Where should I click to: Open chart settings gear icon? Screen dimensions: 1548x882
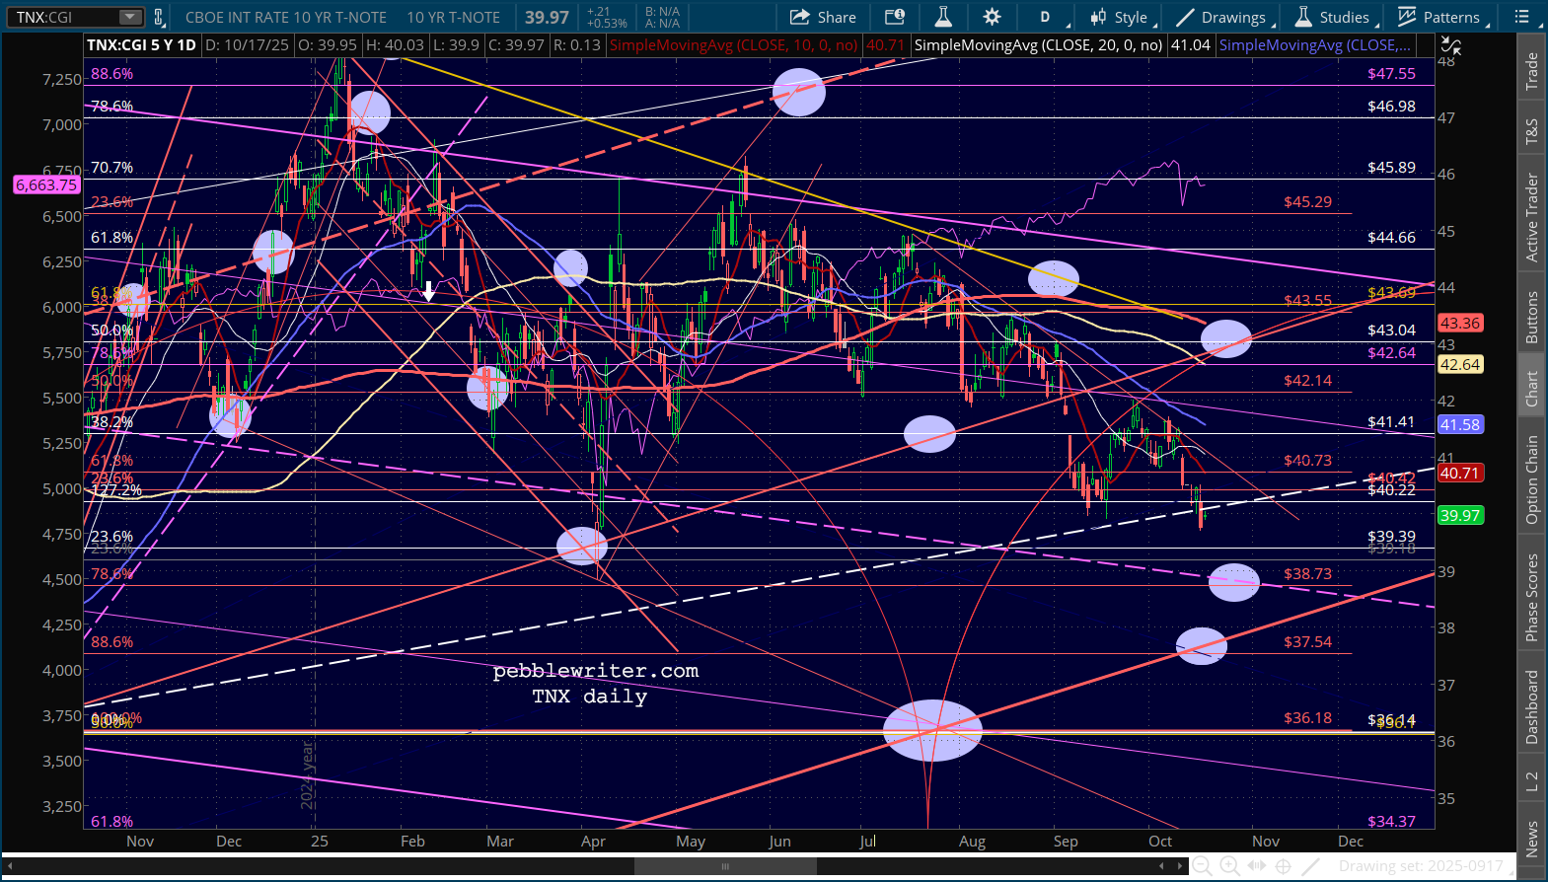click(992, 17)
